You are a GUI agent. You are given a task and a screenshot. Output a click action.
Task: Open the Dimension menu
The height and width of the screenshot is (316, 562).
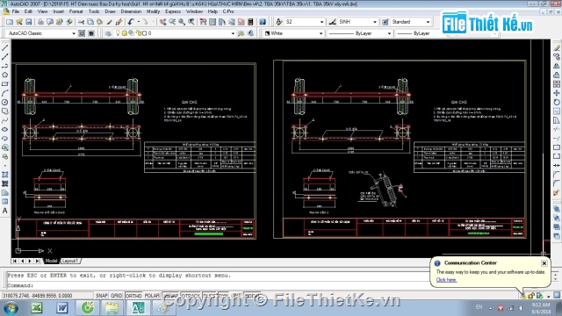[x=131, y=11]
